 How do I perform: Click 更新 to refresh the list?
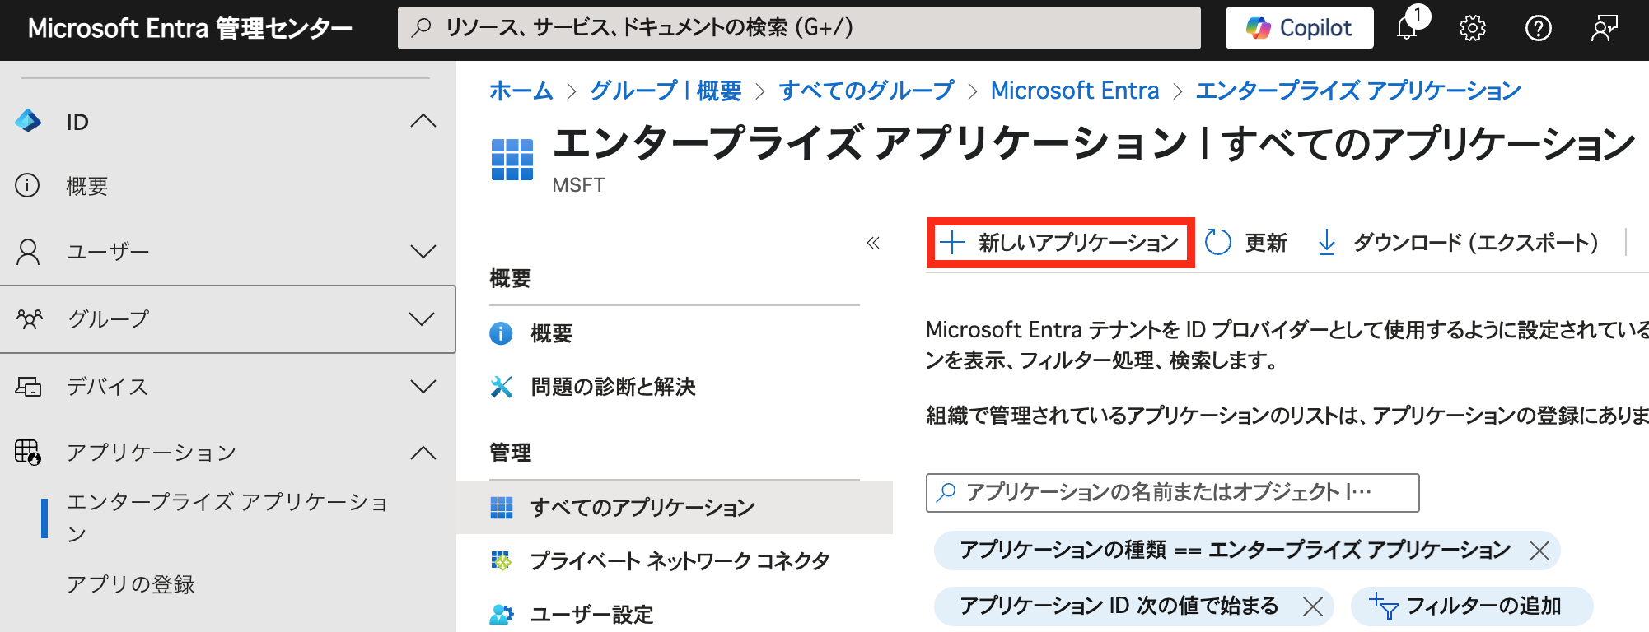click(1245, 243)
